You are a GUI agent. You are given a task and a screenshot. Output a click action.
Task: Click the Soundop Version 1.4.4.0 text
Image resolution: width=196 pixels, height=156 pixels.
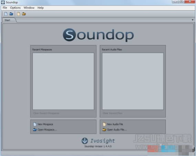pyautogui.click(x=98, y=146)
